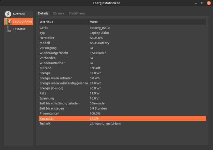Sort by the Attribut column header
This screenshot has width=213, height=150.
[63, 22]
